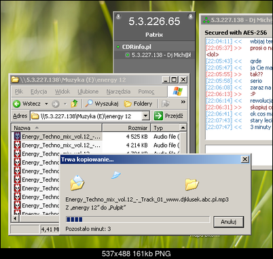Close the Trwa kopiowanie dialog
This screenshot has height=259, width=273.
click(x=244, y=159)
